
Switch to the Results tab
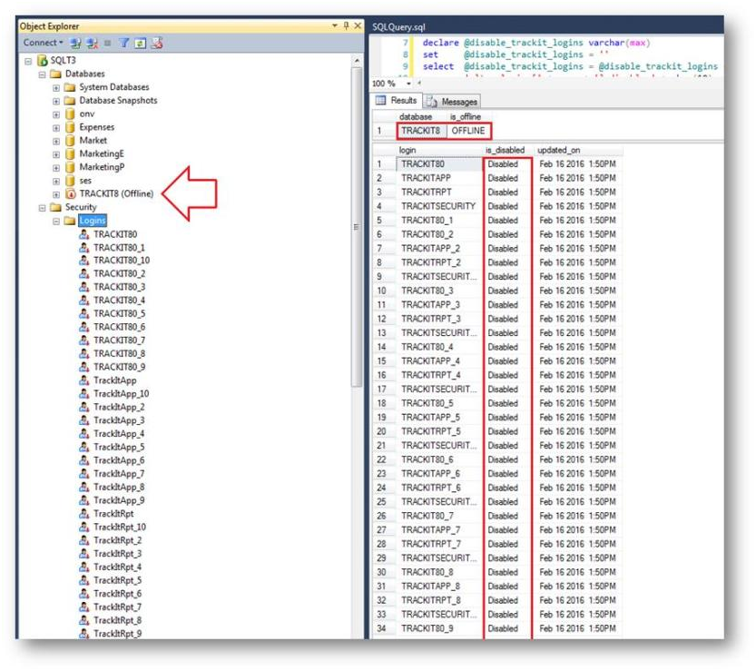pyautogui.click(x=397, y=101)
